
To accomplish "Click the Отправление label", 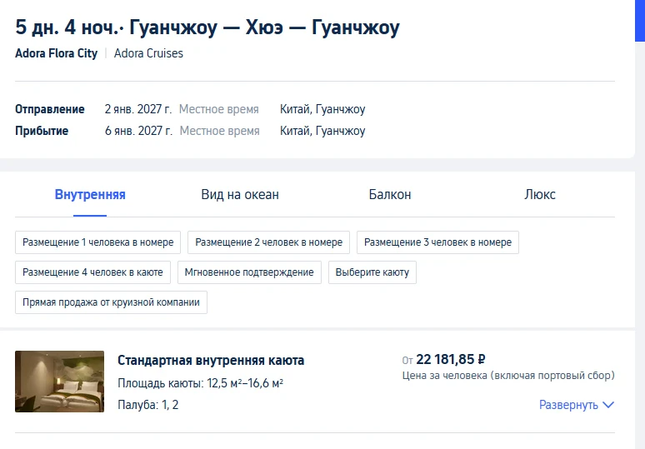I will pos(50,109).
